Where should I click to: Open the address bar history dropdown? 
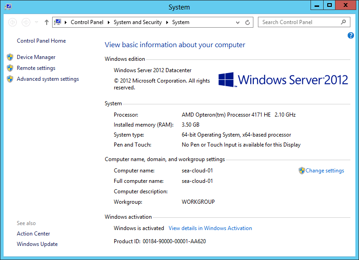coord(238,23)
